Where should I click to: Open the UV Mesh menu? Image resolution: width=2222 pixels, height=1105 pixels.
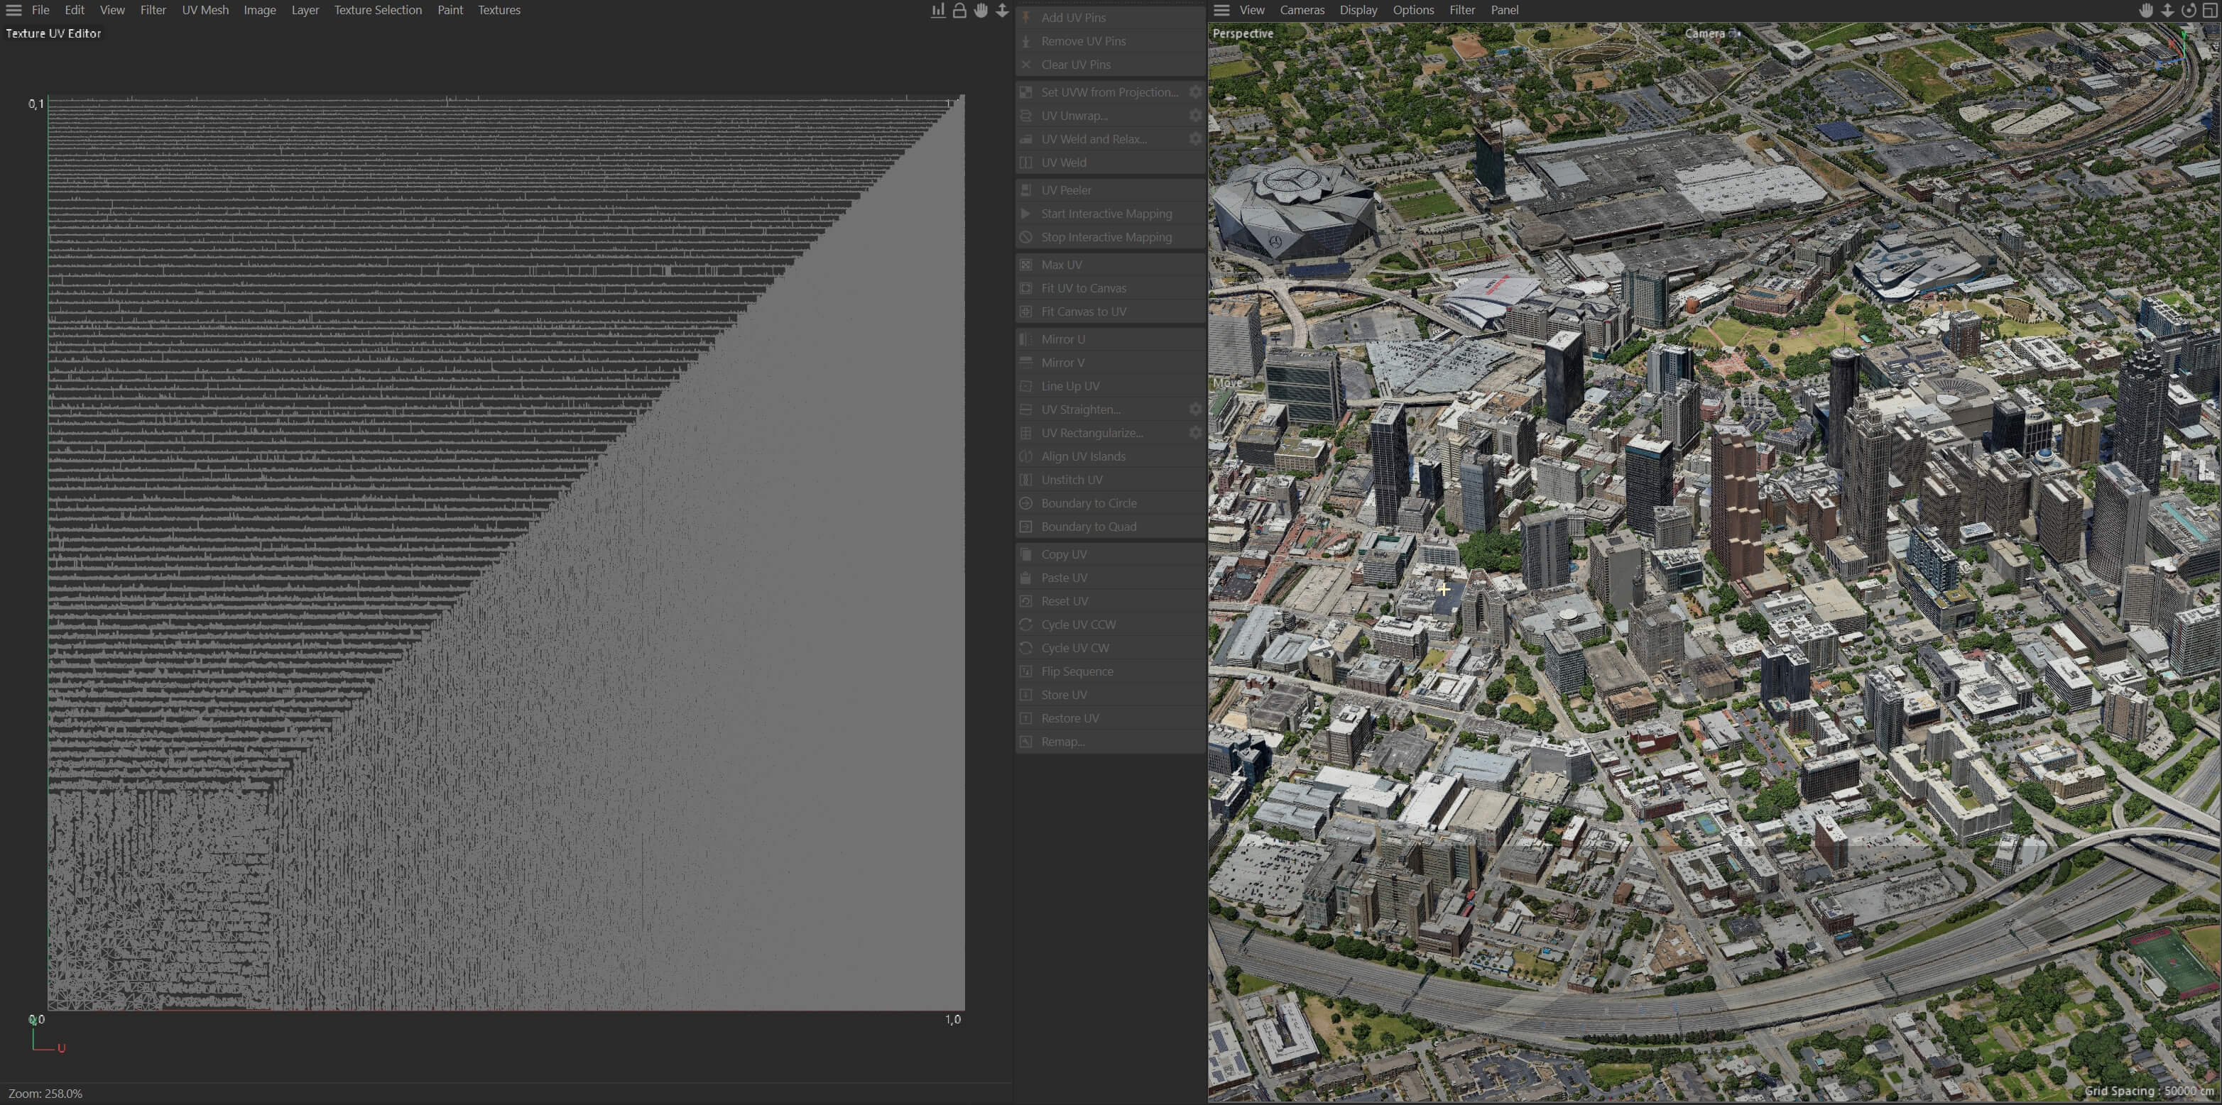coord(205,11)
